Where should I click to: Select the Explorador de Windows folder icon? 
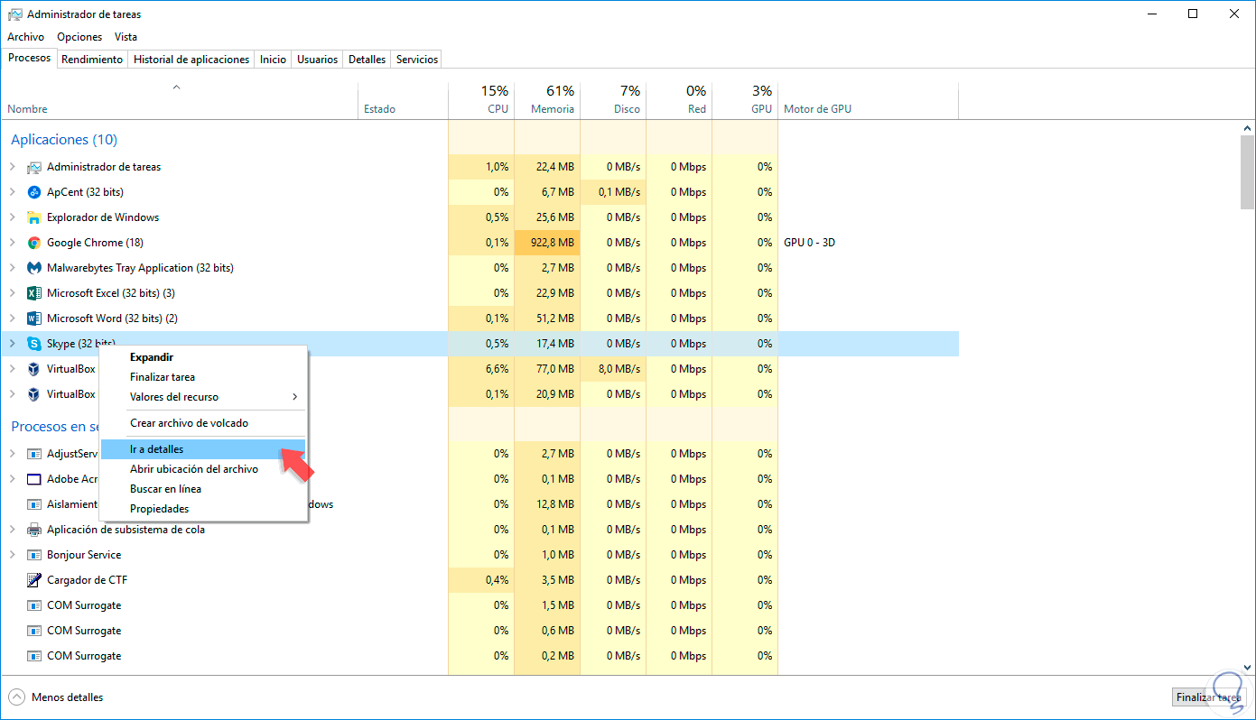(x=34, y=217)
